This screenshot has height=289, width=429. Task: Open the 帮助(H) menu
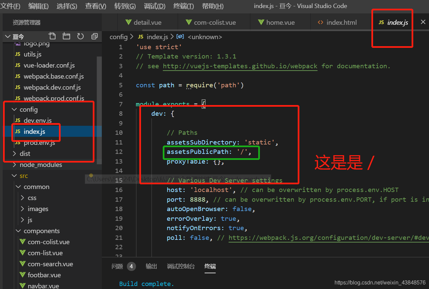(213, 6)
